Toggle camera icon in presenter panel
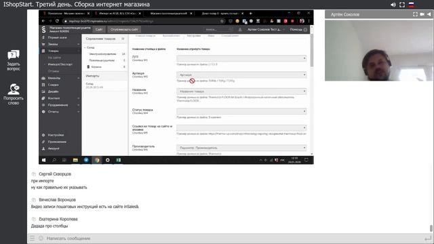 pos(422,14)
